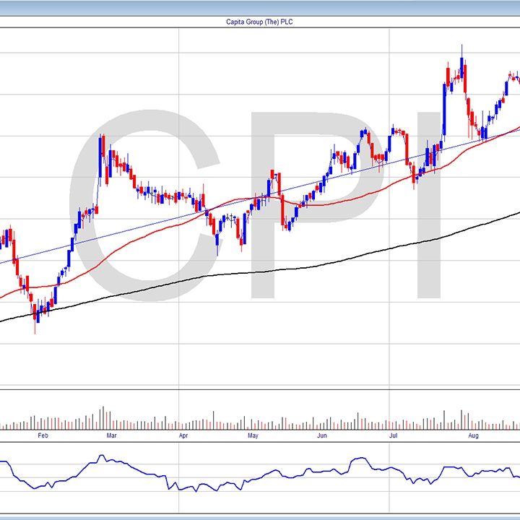Click the Capita Group (The) PLC chart title

click(259, 22)
